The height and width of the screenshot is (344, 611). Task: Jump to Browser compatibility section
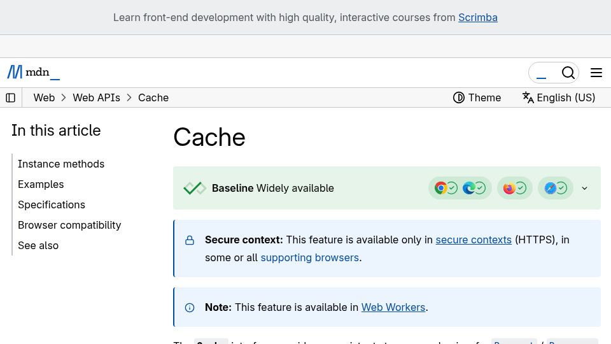click(69, 225)
